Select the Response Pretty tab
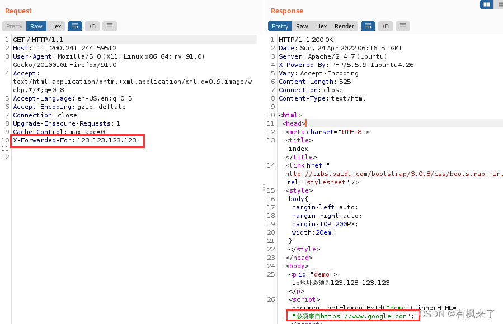The width and height of the screenshot is (503, 324). click(x=280, y=26)
